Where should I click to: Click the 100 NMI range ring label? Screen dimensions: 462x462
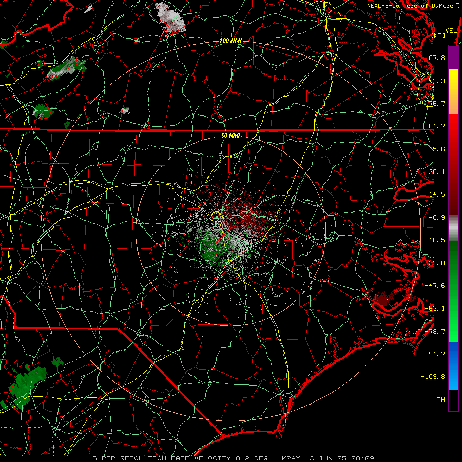point(230,41)
